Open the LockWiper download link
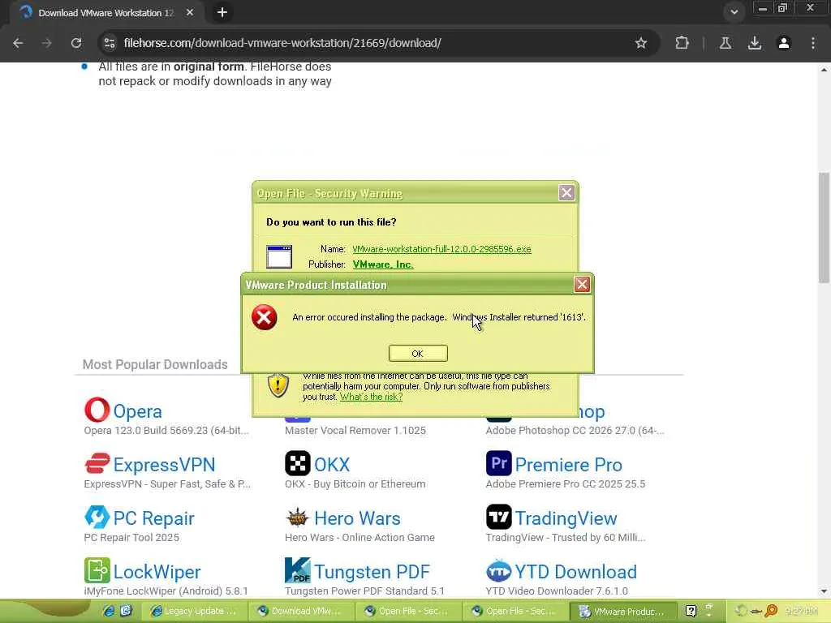The width and height of the screenshot is (831, 623). pos(157,572)
